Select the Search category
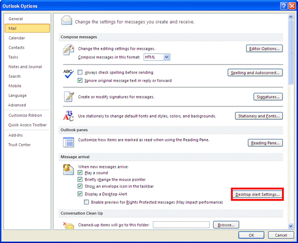The image size is (298, 243). (27, 76)
